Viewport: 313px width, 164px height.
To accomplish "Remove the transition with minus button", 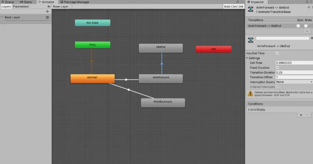I will click(307, 31).
